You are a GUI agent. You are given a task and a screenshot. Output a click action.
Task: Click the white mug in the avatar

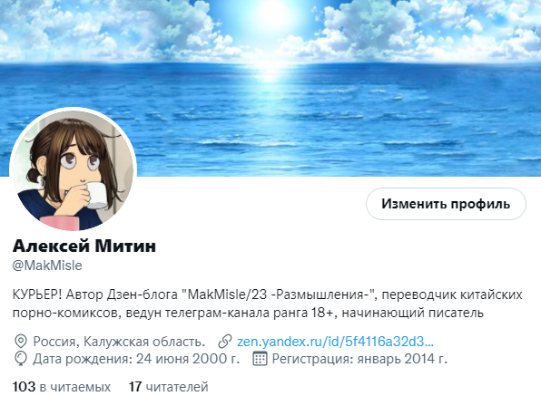[96, 195]
